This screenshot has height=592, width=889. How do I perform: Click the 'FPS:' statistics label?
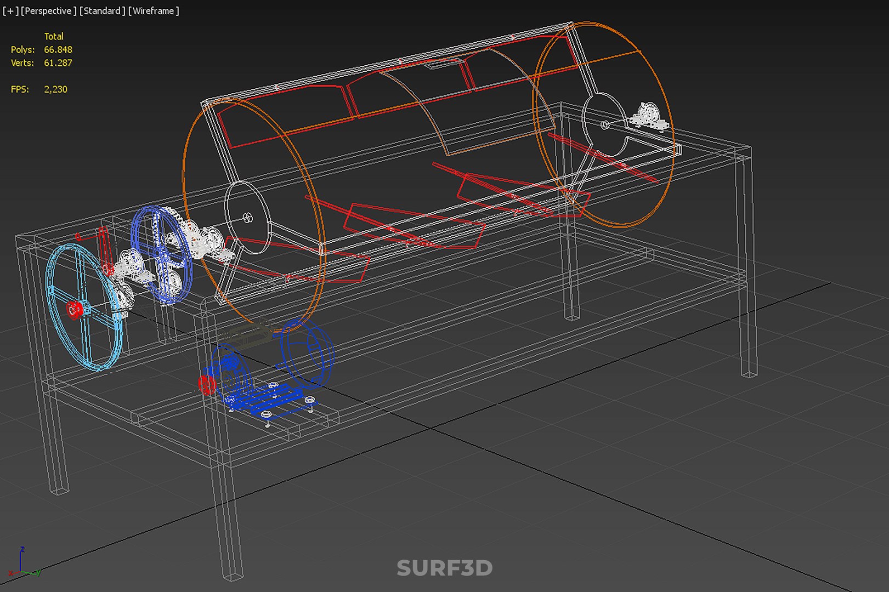tap(20, 89)
